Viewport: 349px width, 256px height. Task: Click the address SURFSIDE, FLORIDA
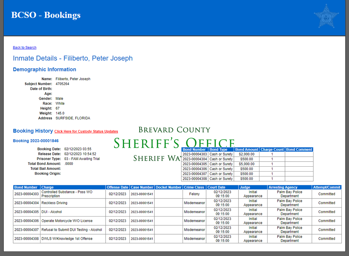pyautogui.click(x=73, y=118)
